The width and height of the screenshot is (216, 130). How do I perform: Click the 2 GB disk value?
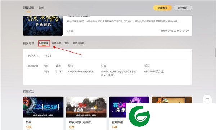[x=59, y=72]
